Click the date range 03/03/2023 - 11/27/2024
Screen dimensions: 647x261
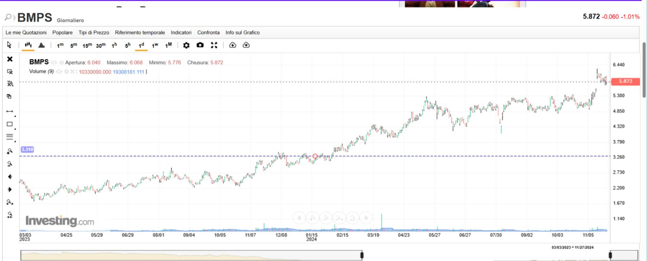pyautogui.click(x=573, y=247)
